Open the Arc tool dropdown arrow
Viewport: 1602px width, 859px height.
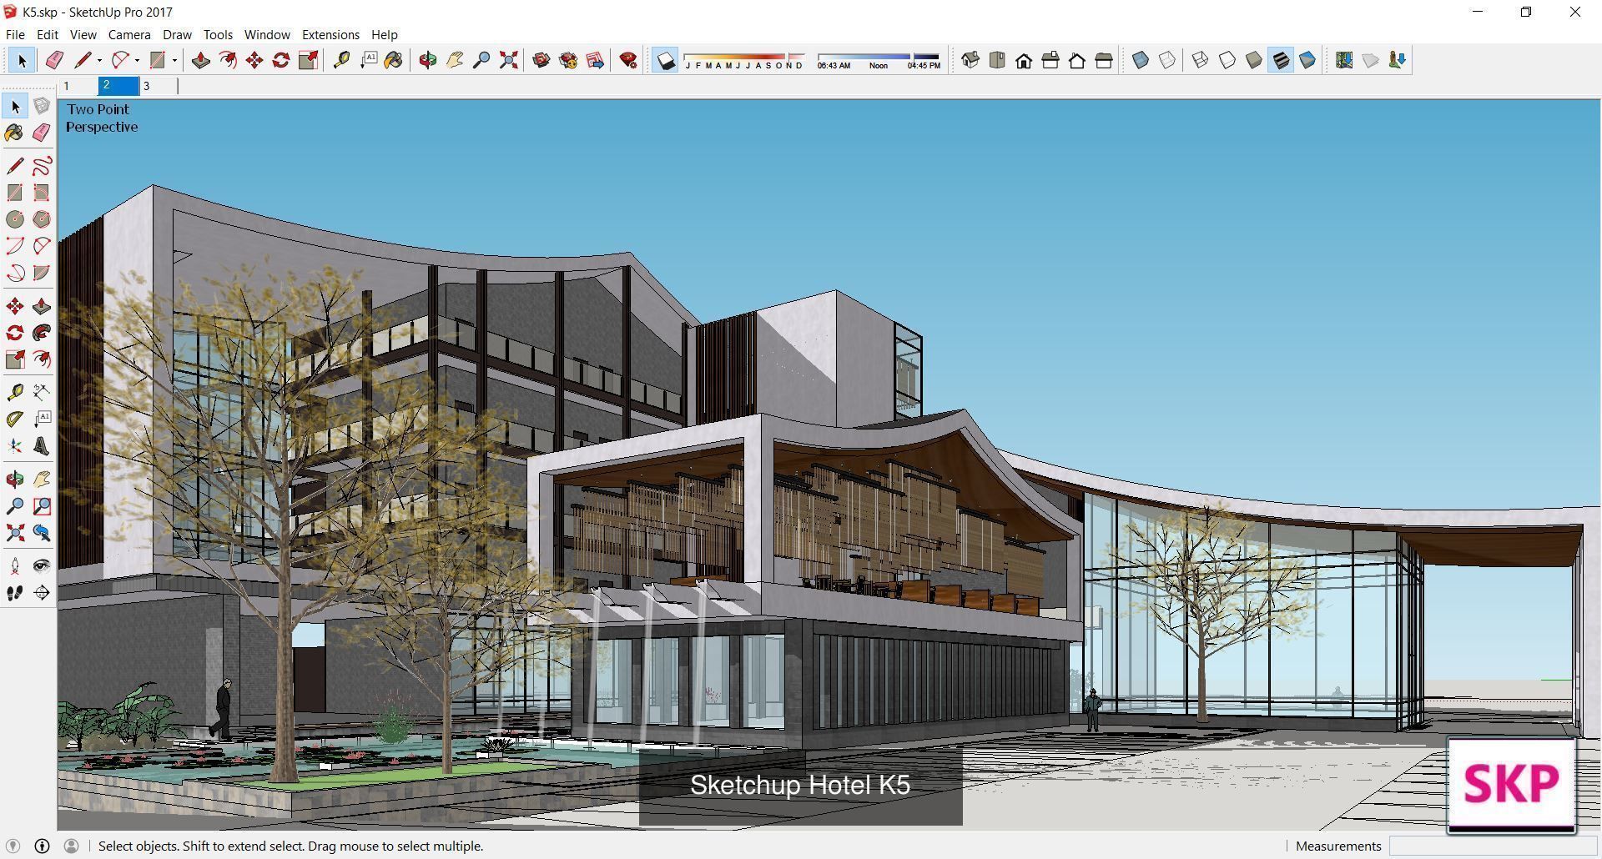pos(136,60)
